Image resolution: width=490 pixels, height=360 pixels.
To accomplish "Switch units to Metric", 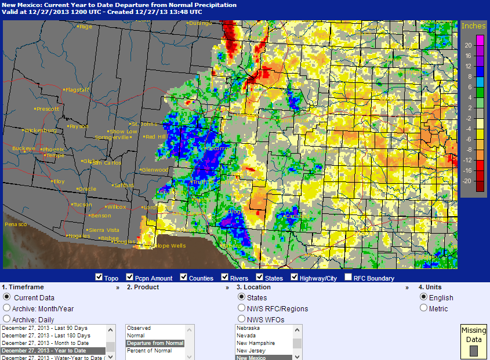I will pyautogui.click(x=424, y=308).
